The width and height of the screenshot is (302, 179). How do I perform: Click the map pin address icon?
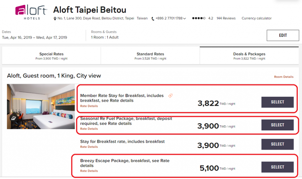point(55,19)
